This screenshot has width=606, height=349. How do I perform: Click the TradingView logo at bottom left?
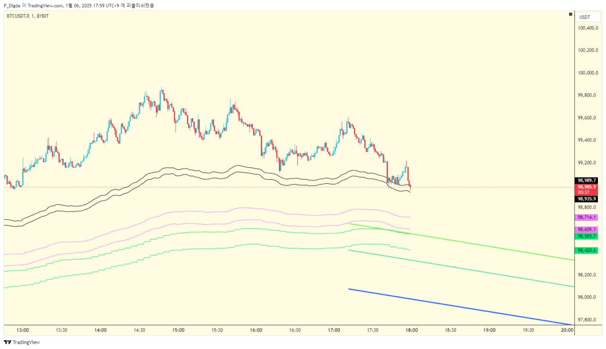(x=22, y=342)
